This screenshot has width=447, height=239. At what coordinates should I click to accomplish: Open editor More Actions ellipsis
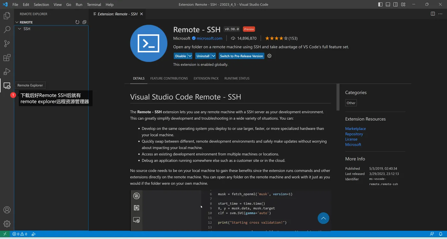click(x=441, y=14)
